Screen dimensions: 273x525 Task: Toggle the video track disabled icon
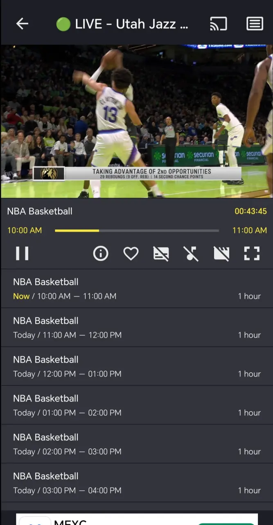point(221,253)
